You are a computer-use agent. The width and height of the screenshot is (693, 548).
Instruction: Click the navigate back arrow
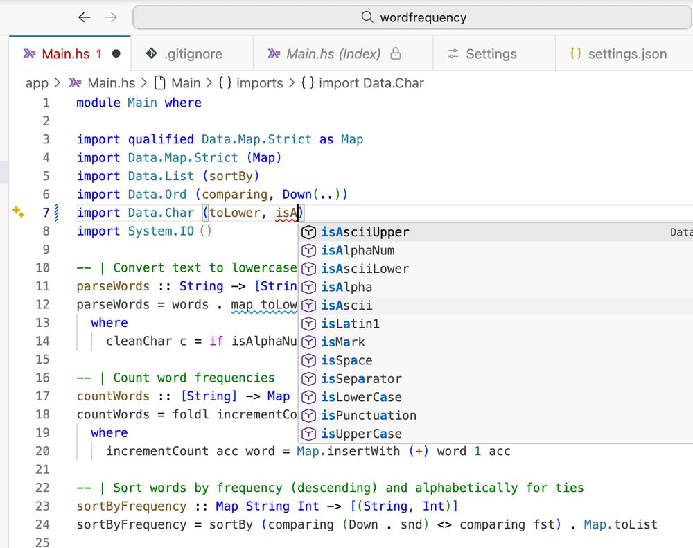coord(82,17)
